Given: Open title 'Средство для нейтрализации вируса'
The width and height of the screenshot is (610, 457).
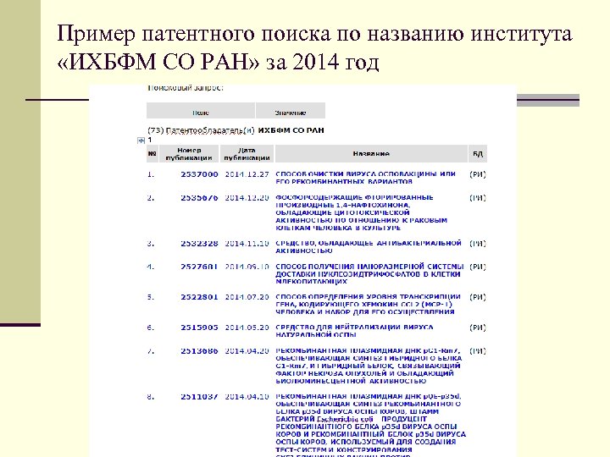Looking at the screenshot, I should click(x=354, y=331).
